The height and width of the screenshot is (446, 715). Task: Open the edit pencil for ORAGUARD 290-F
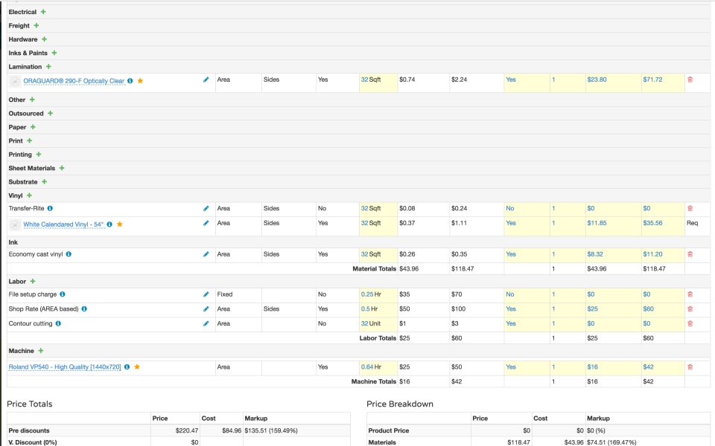click(206, 80)
